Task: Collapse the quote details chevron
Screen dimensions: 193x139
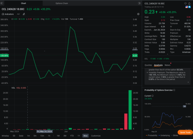Action: click(167, 54)
